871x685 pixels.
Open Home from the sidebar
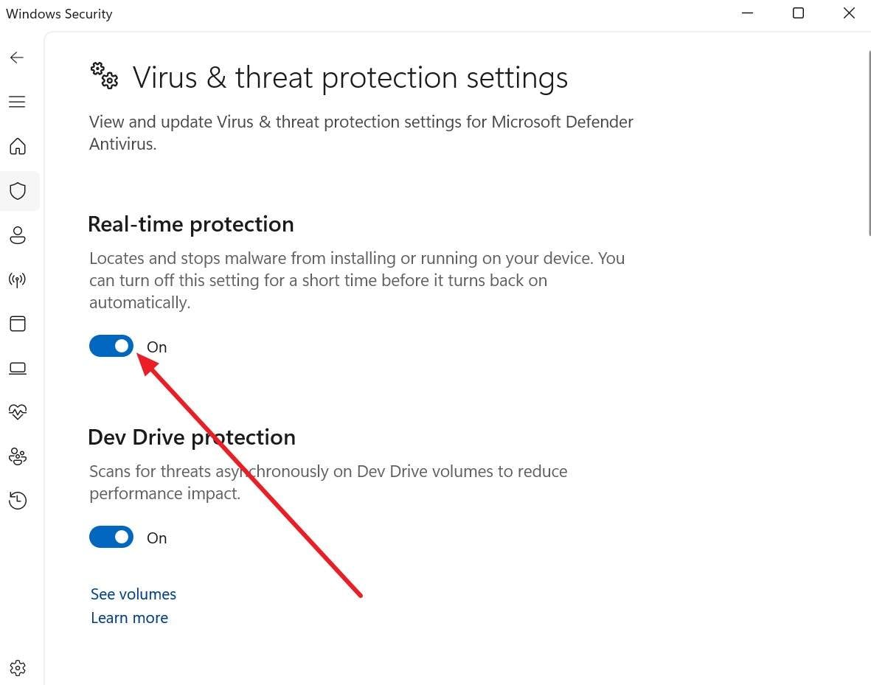[17, 147]
